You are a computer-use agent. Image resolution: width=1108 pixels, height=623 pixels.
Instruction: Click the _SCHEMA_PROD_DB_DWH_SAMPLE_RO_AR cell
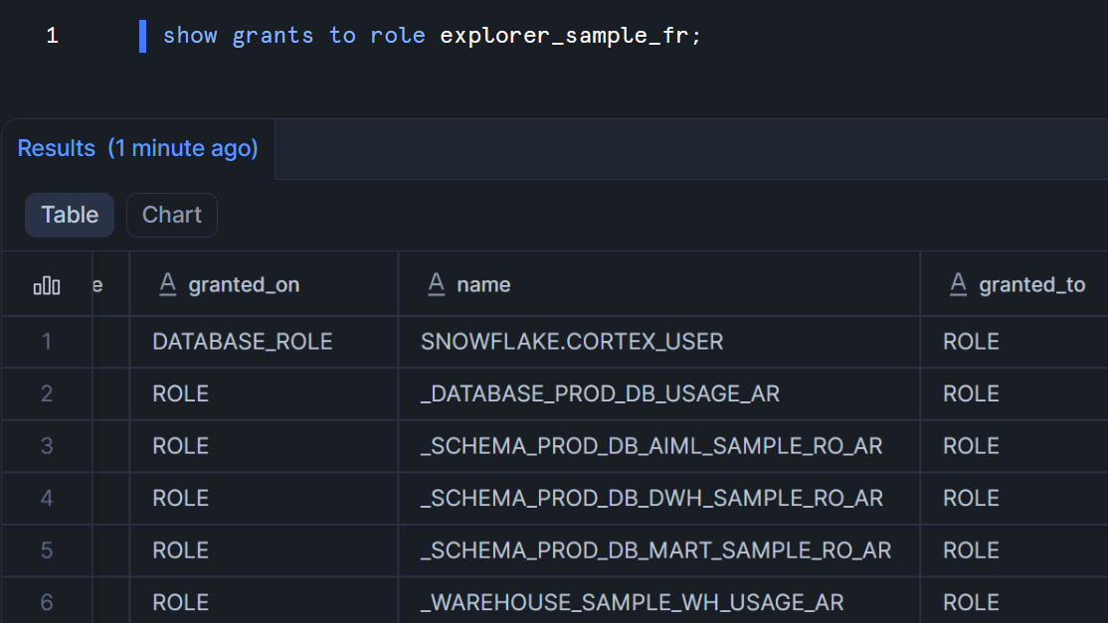coord(651,499)
